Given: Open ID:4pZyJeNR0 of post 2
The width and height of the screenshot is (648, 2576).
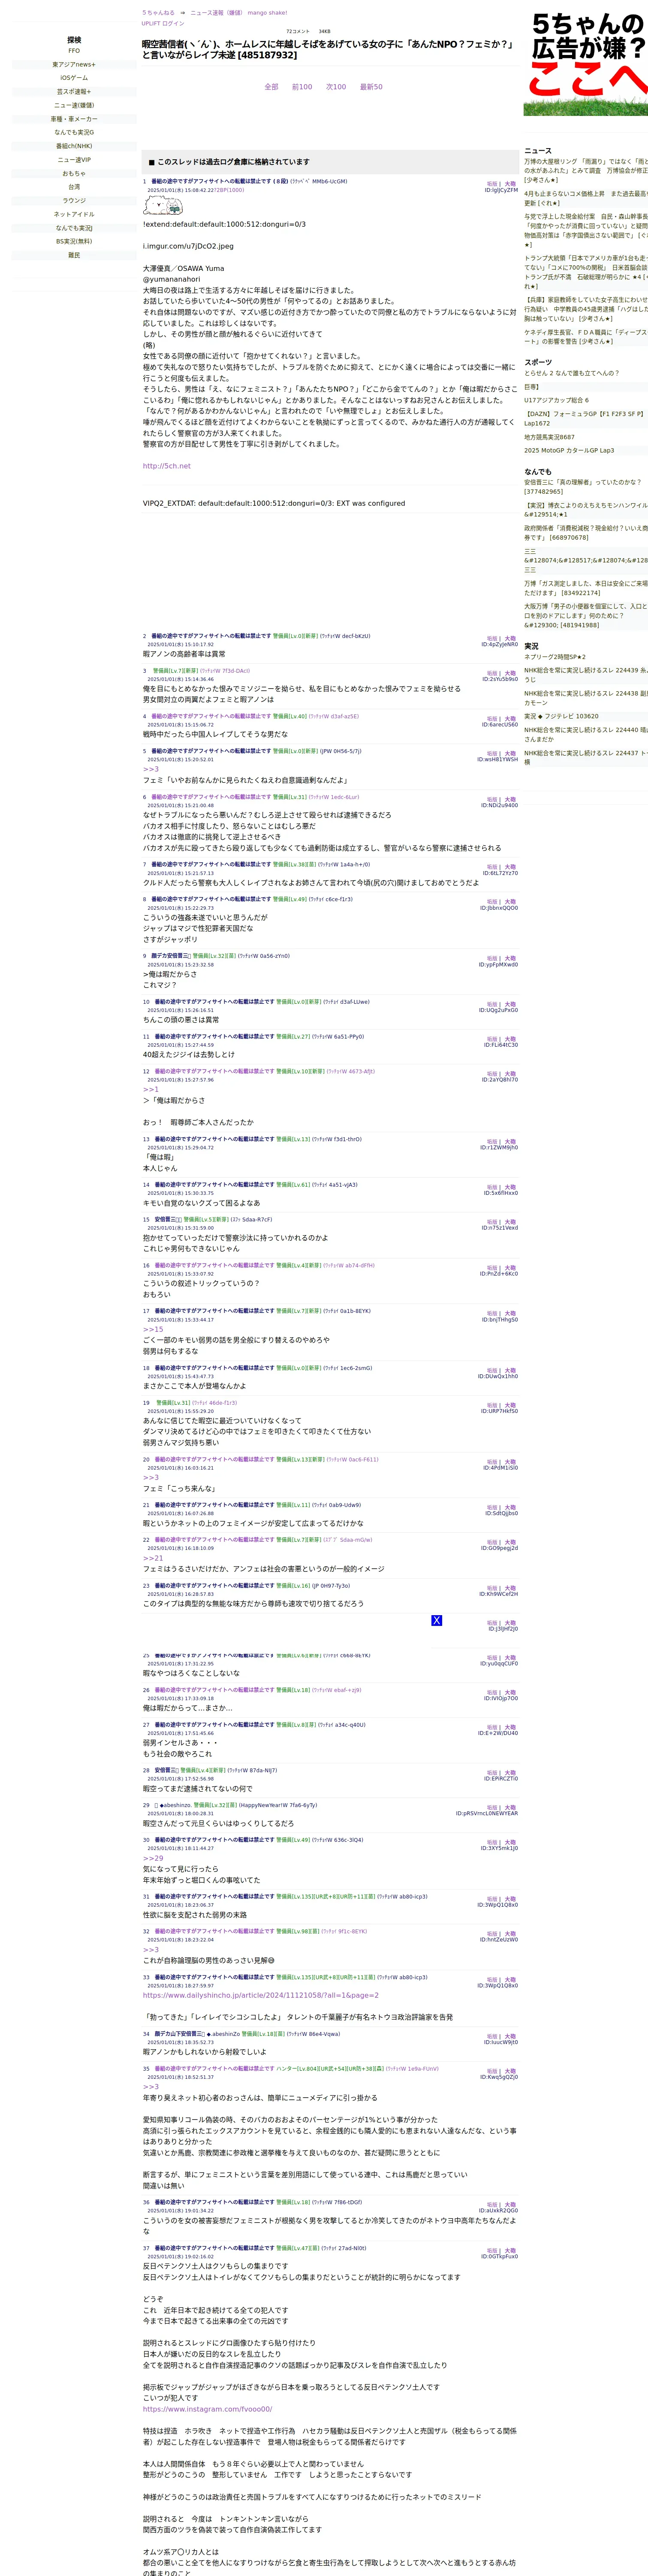Looking at the screenshot, I should coord(499,645).
